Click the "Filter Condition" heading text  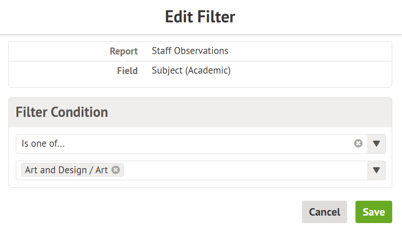point(62,112)
